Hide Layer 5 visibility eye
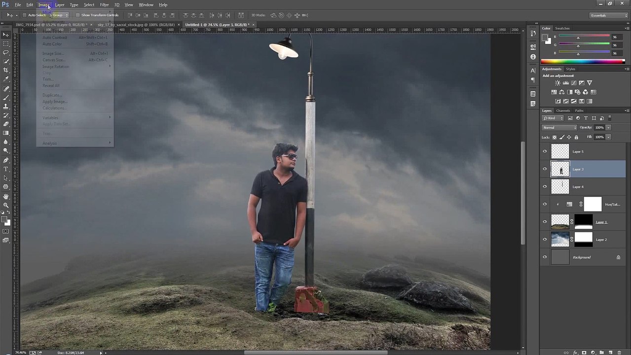This screenshot has height=355, width=631. pos(545,151)
